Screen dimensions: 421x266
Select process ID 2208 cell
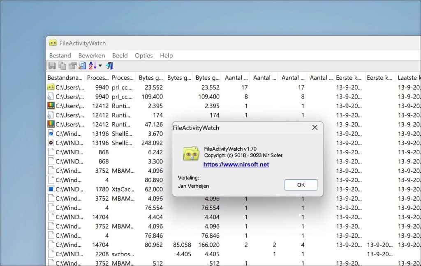(x=102, y=254)
